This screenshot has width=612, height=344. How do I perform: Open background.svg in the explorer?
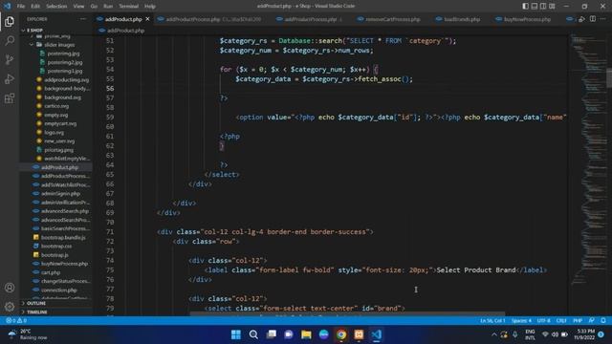point(62,97)
